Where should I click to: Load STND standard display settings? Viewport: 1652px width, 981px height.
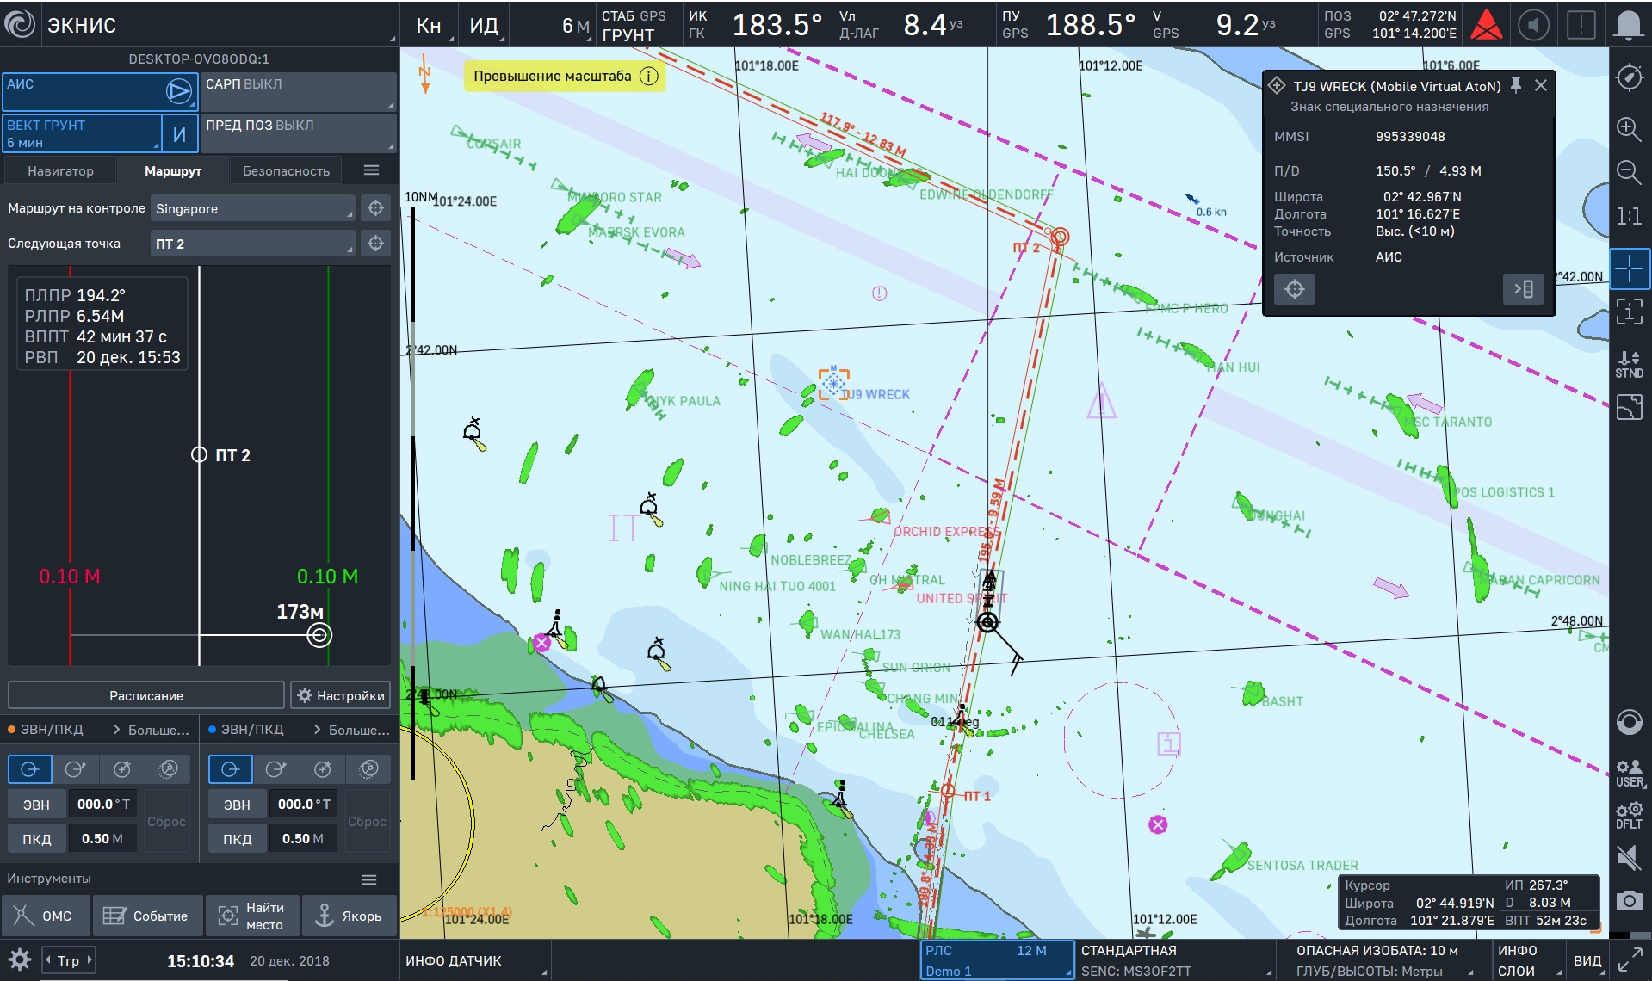[x=1628, y=364]
